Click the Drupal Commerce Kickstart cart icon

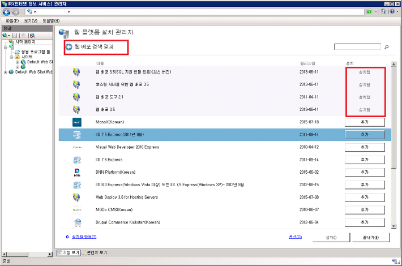(77, 222)
